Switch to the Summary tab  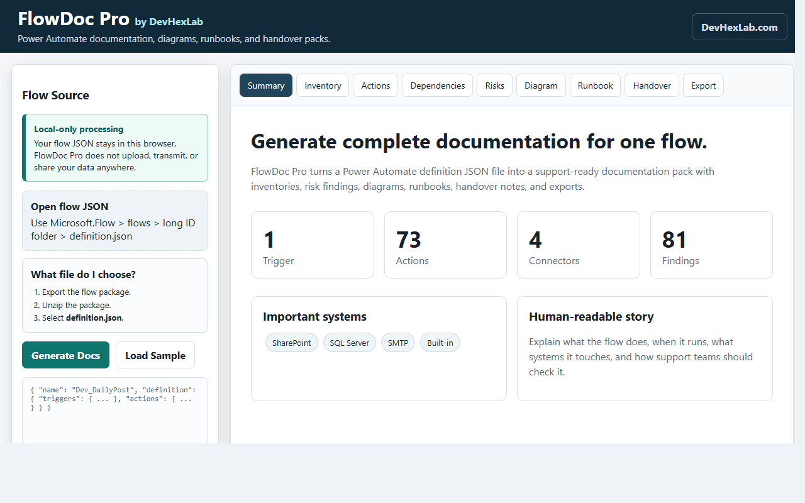pyautogui.click(x=266, y=86)
